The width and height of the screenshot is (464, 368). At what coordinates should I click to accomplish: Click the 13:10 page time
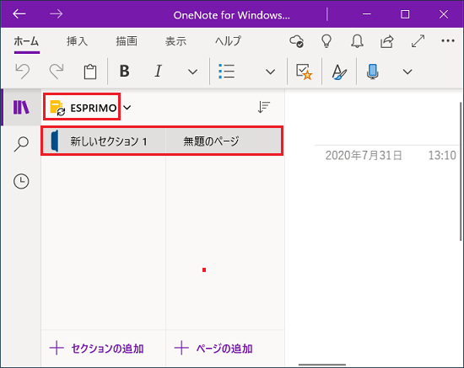click(442, 155)
